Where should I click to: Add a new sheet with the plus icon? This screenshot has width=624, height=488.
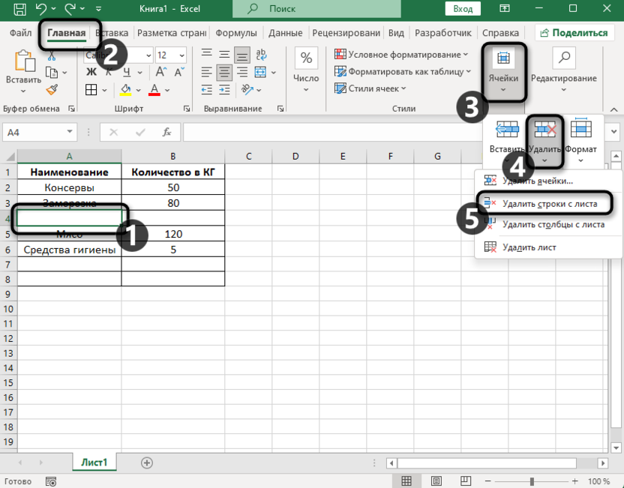pyautogui.click(x=147, y=463)
